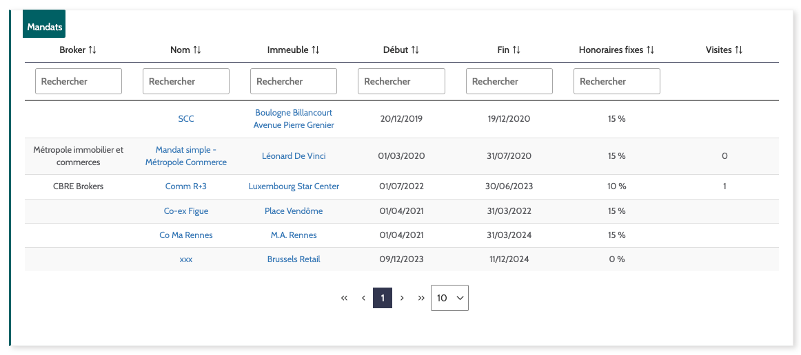Sort by Visites column arrows
This screenshot has height=355, width=801.
739,50
